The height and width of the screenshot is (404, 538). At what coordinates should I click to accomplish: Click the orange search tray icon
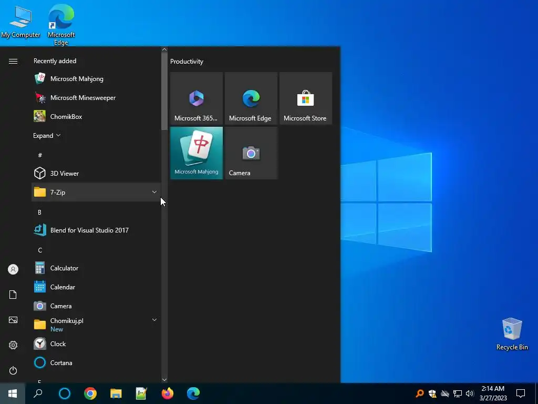(x=419, y=393)
